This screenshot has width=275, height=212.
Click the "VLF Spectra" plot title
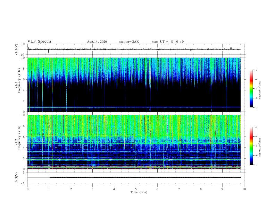point(39,42)
